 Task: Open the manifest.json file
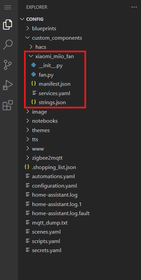[54, 84]
